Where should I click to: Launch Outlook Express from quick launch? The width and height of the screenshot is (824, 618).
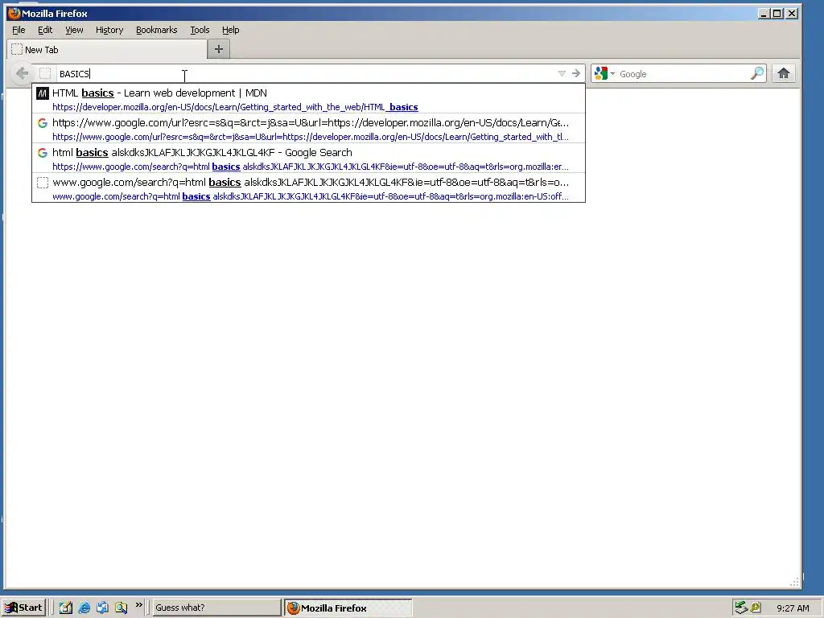point(102,608)
